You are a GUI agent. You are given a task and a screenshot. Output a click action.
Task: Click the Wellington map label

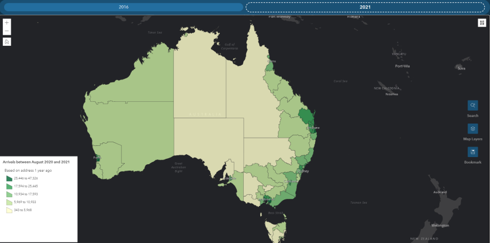(x=440, y=225)
